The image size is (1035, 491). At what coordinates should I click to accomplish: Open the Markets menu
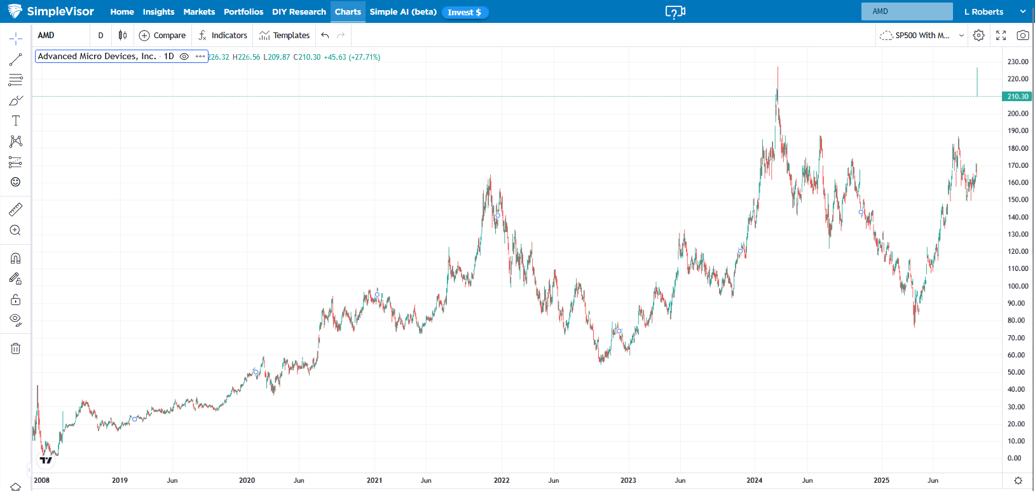[199, 12]
